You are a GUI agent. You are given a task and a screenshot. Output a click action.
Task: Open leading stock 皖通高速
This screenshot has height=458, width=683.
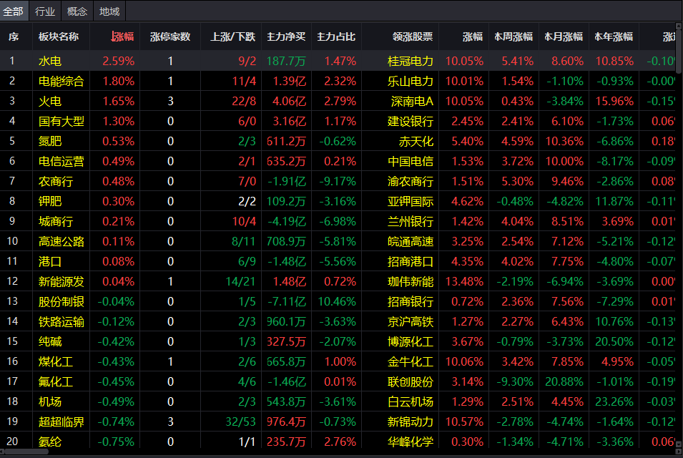(x=411, y=241)
